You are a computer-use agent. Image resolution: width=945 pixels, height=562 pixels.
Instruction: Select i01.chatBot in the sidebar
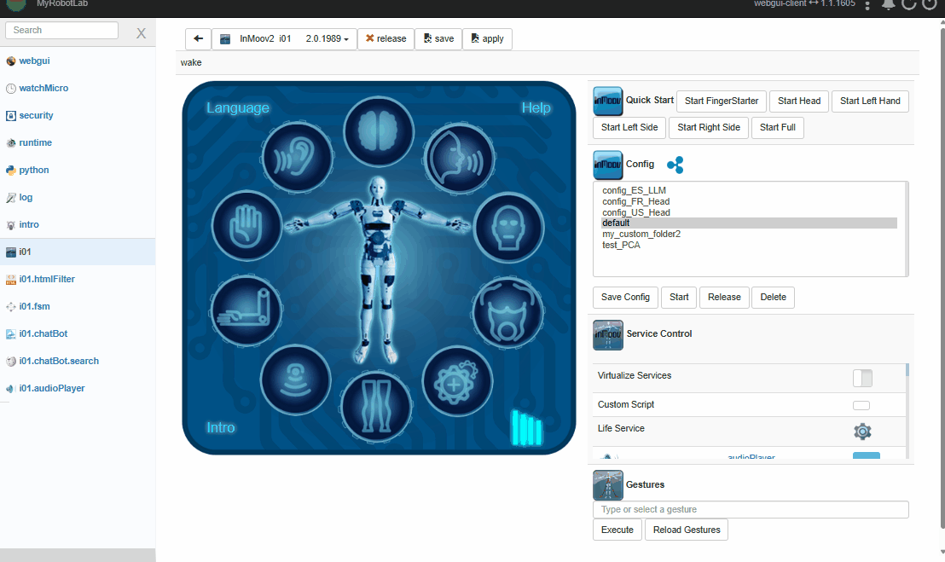pyautogui.click(x=47, y=333)
